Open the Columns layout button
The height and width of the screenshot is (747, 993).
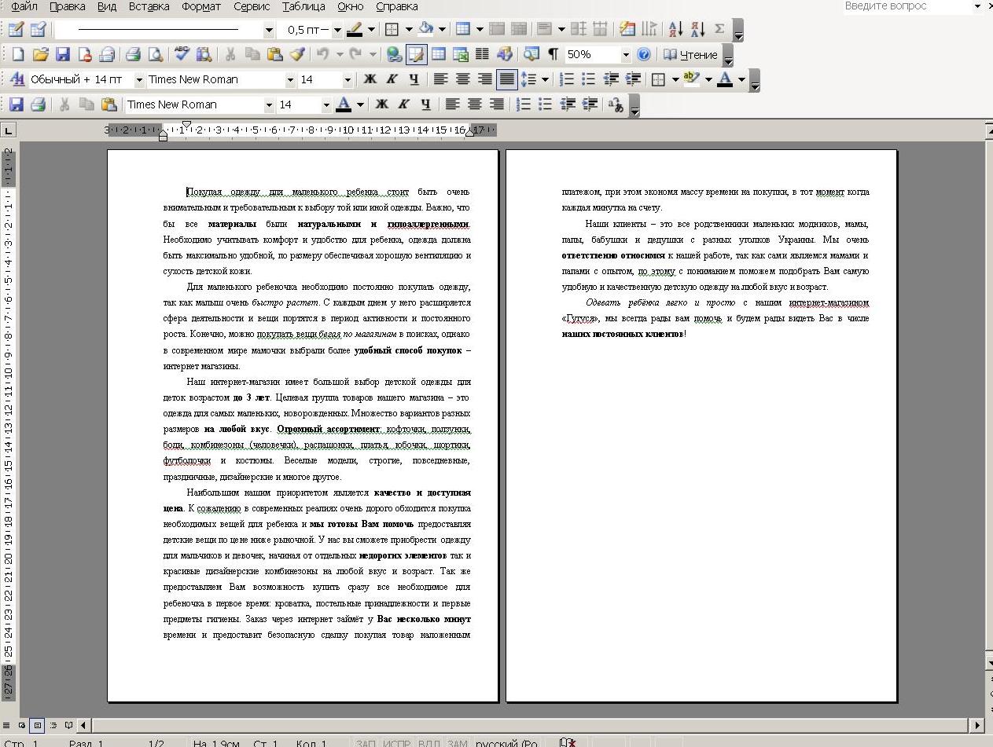click(483, 54)
